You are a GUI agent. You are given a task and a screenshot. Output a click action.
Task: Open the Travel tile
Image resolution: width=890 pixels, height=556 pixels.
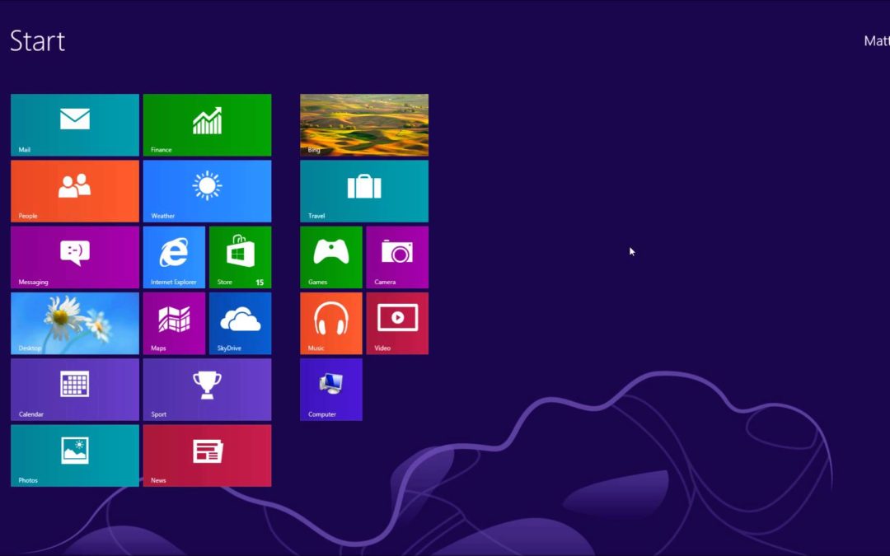[x=364, y=191]
